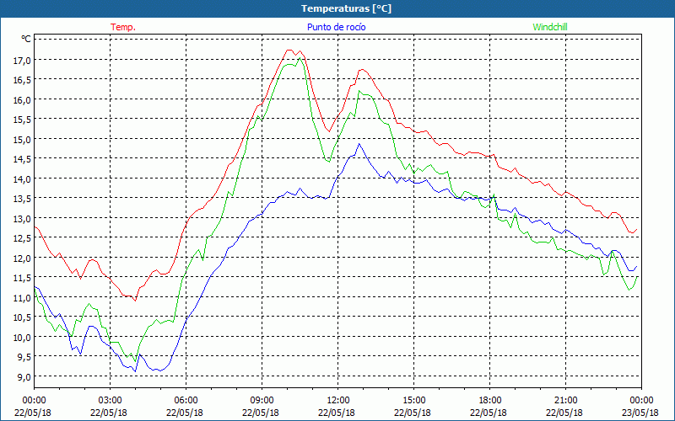Click the 15,0 y-axis value
The height and width of the screenshot is (421, 675).
coord(23,139)
